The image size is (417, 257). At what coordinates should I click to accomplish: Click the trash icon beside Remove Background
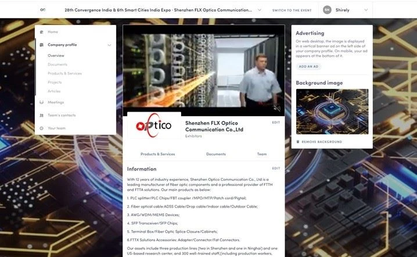point(298,142)
